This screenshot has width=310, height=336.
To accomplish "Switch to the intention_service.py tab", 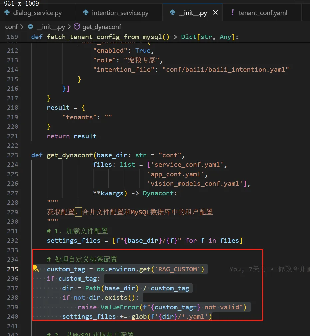I will pyautogui.click(x=120, y=13).
